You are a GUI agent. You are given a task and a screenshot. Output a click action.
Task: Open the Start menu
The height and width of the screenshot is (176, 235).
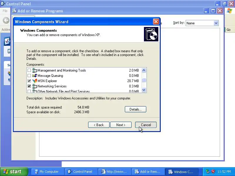coord(14,172)
